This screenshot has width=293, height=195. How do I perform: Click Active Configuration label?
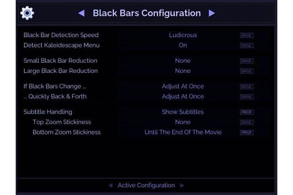pyautogui.click(x=146, y=185)
